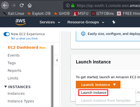Click the 'Launch instance' panel heading

(x=93, y=62)
